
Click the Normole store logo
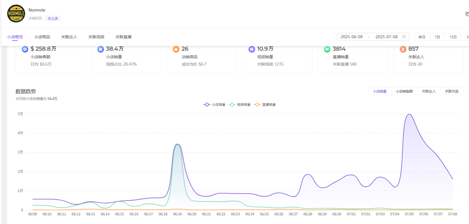16,14
